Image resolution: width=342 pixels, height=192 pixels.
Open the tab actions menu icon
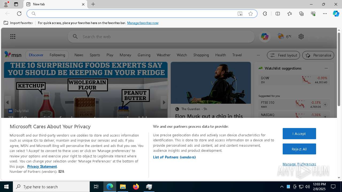coord(16,4)
